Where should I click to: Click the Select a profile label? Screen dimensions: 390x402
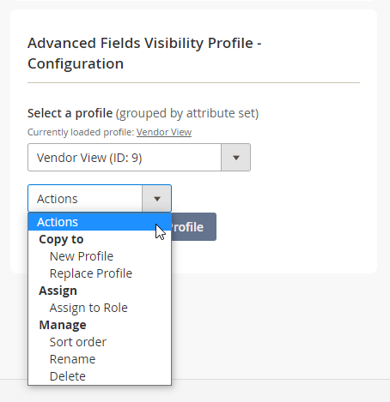coord(70,113)
